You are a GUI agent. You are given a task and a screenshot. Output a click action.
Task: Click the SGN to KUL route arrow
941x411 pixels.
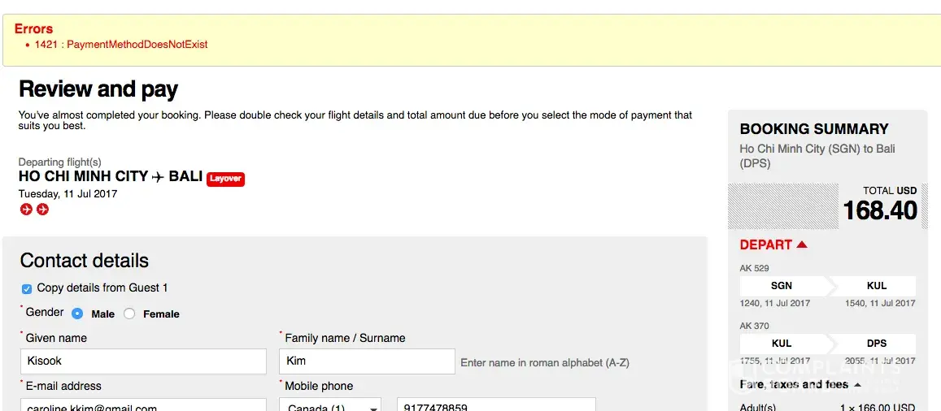point(827,286)
